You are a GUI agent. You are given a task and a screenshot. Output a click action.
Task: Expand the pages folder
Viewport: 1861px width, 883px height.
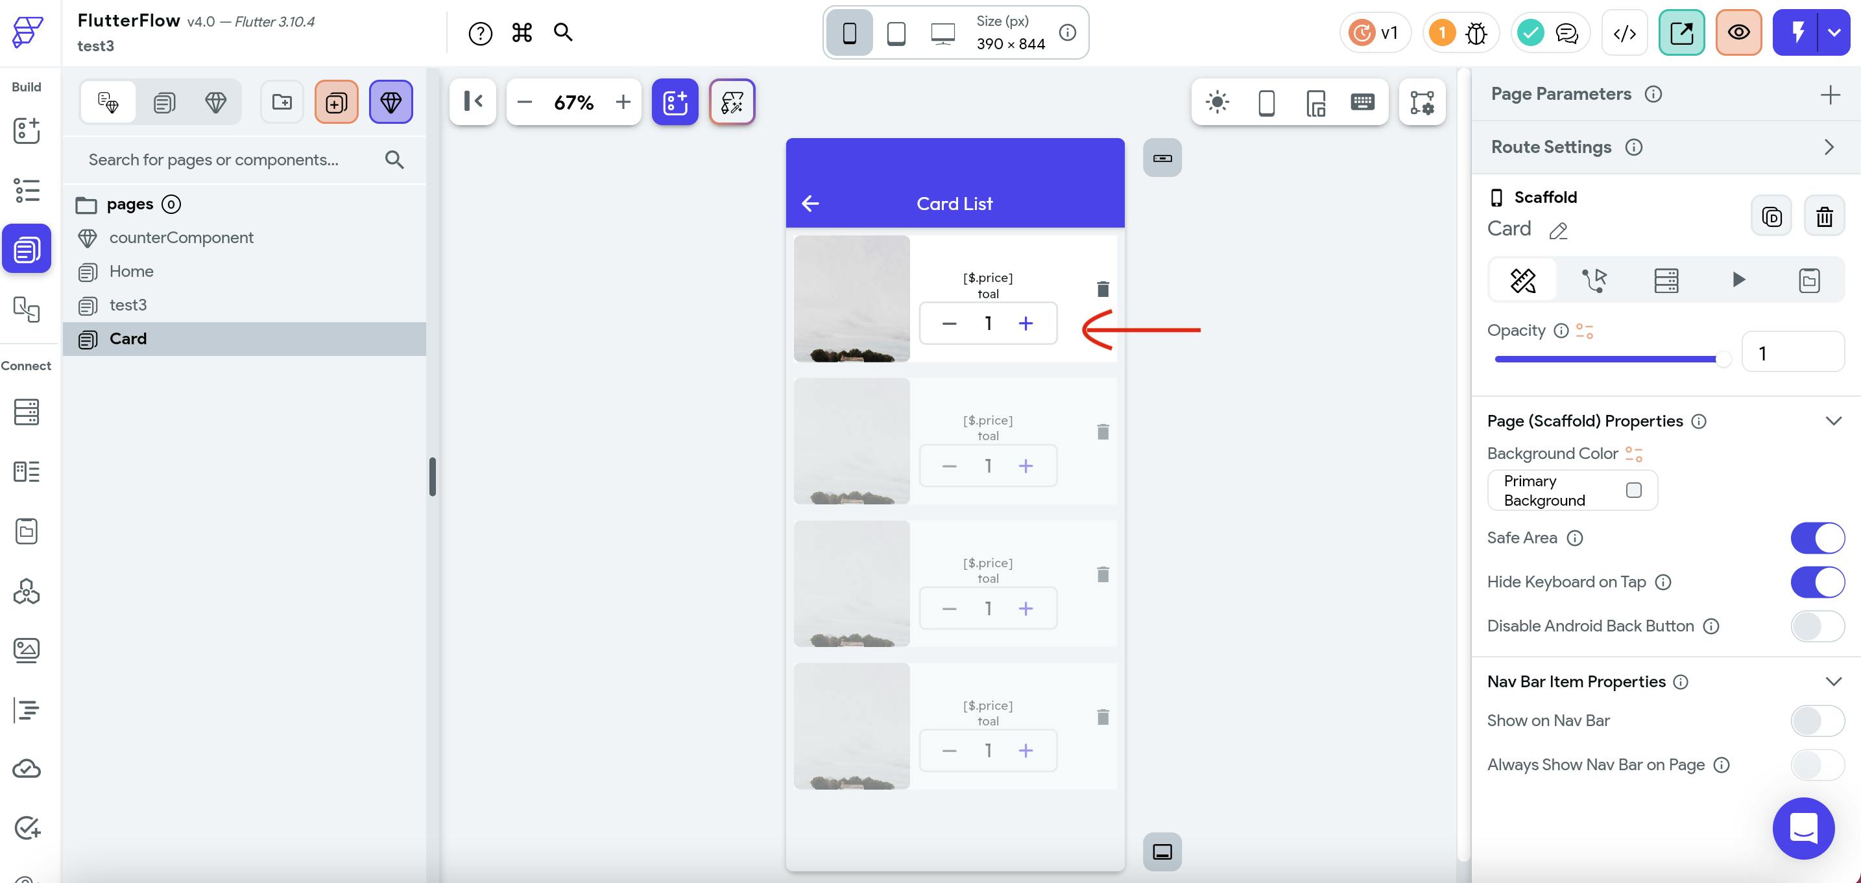(x=86, y=205)
